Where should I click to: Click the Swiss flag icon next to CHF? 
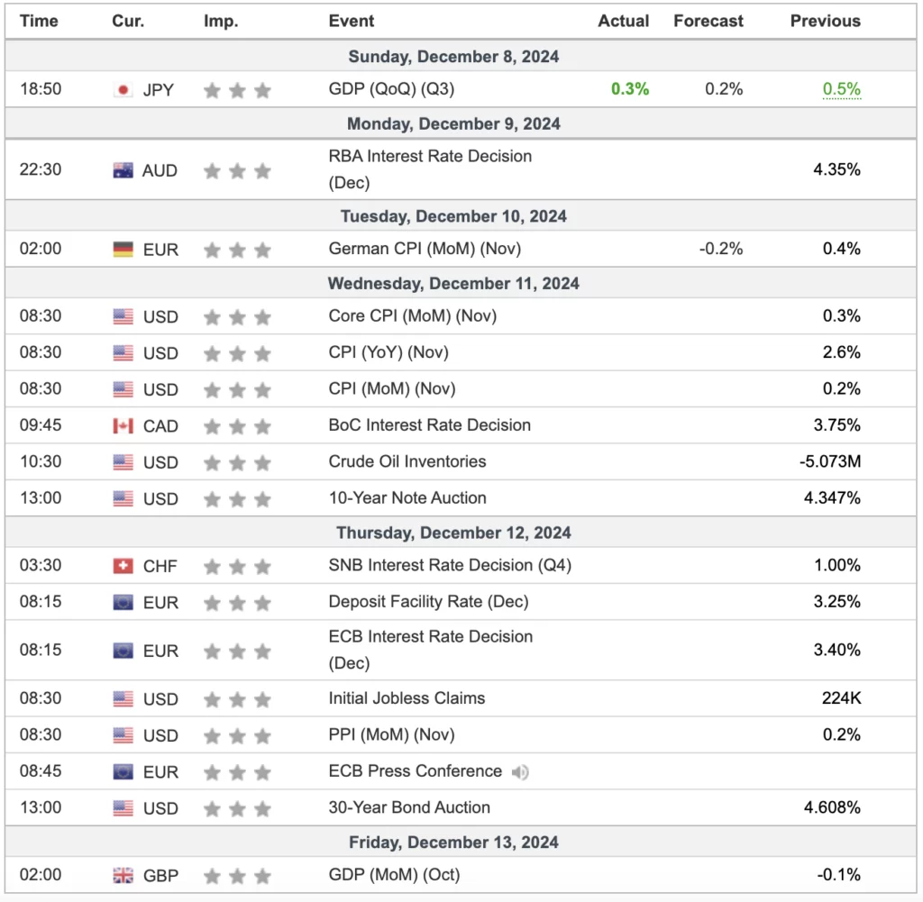(123, 566)
